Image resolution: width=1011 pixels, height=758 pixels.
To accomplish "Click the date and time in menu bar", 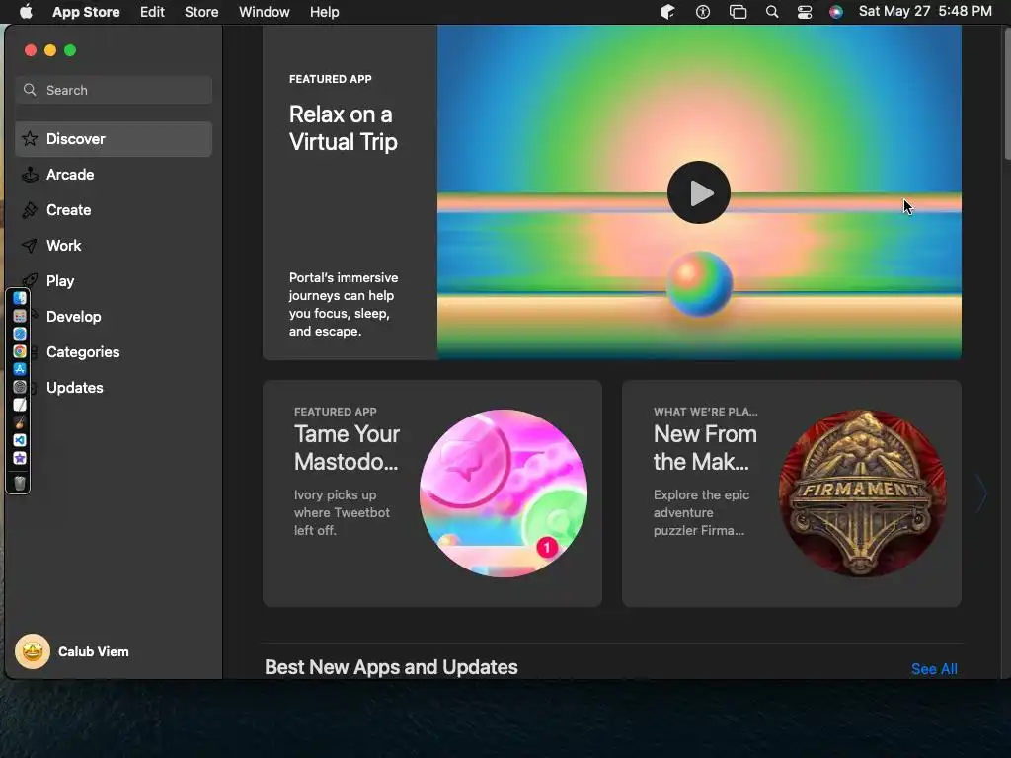I will 924,11.
